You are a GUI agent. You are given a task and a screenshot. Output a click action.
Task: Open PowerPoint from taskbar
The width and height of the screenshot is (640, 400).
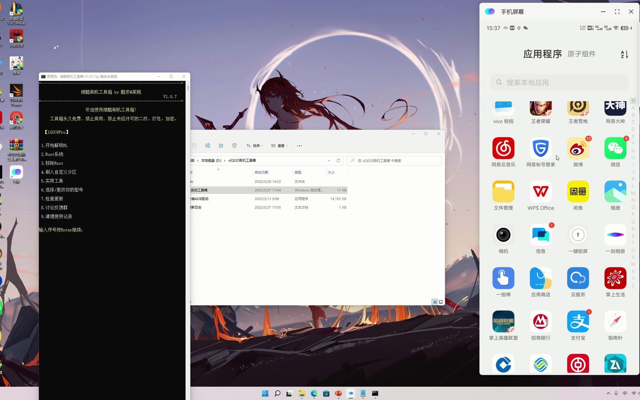339,393
